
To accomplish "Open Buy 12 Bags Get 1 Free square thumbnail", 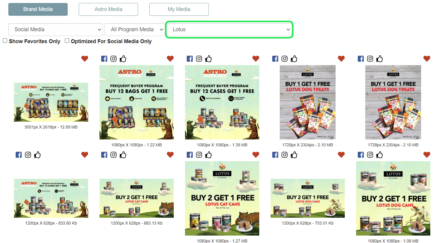I will pyautogui.click(x=137, y=102).
